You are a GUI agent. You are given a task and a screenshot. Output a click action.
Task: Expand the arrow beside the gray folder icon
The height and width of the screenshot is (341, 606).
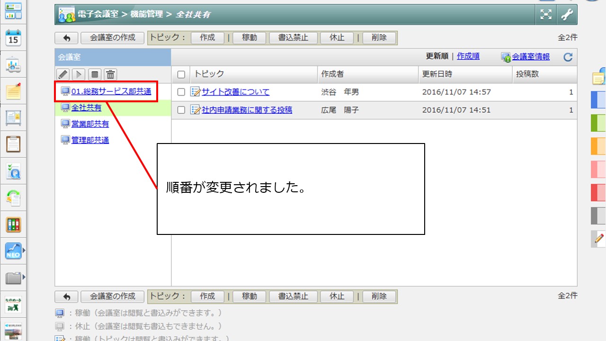[24, 277]
